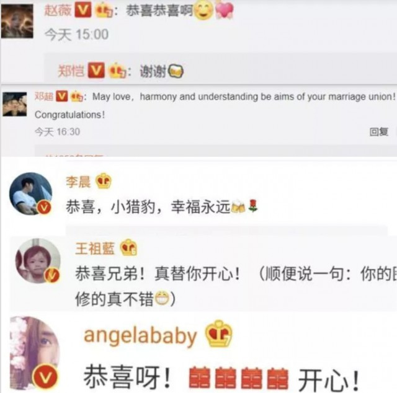Click the crown membership icon beside 李晨

104,181
